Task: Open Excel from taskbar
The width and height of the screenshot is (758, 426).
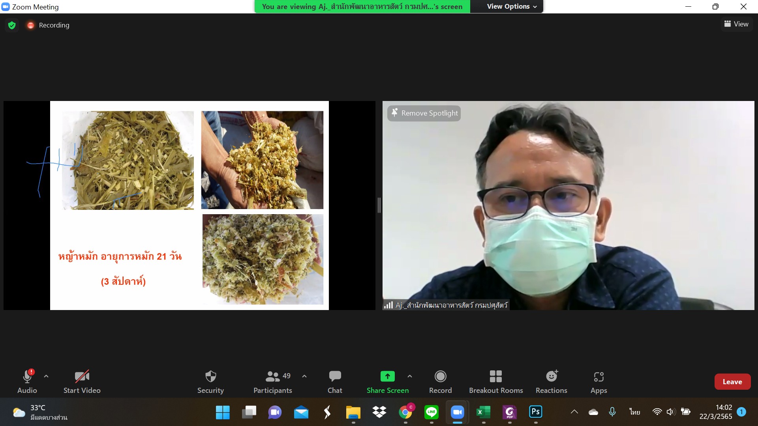Action: tap(483, 412)
